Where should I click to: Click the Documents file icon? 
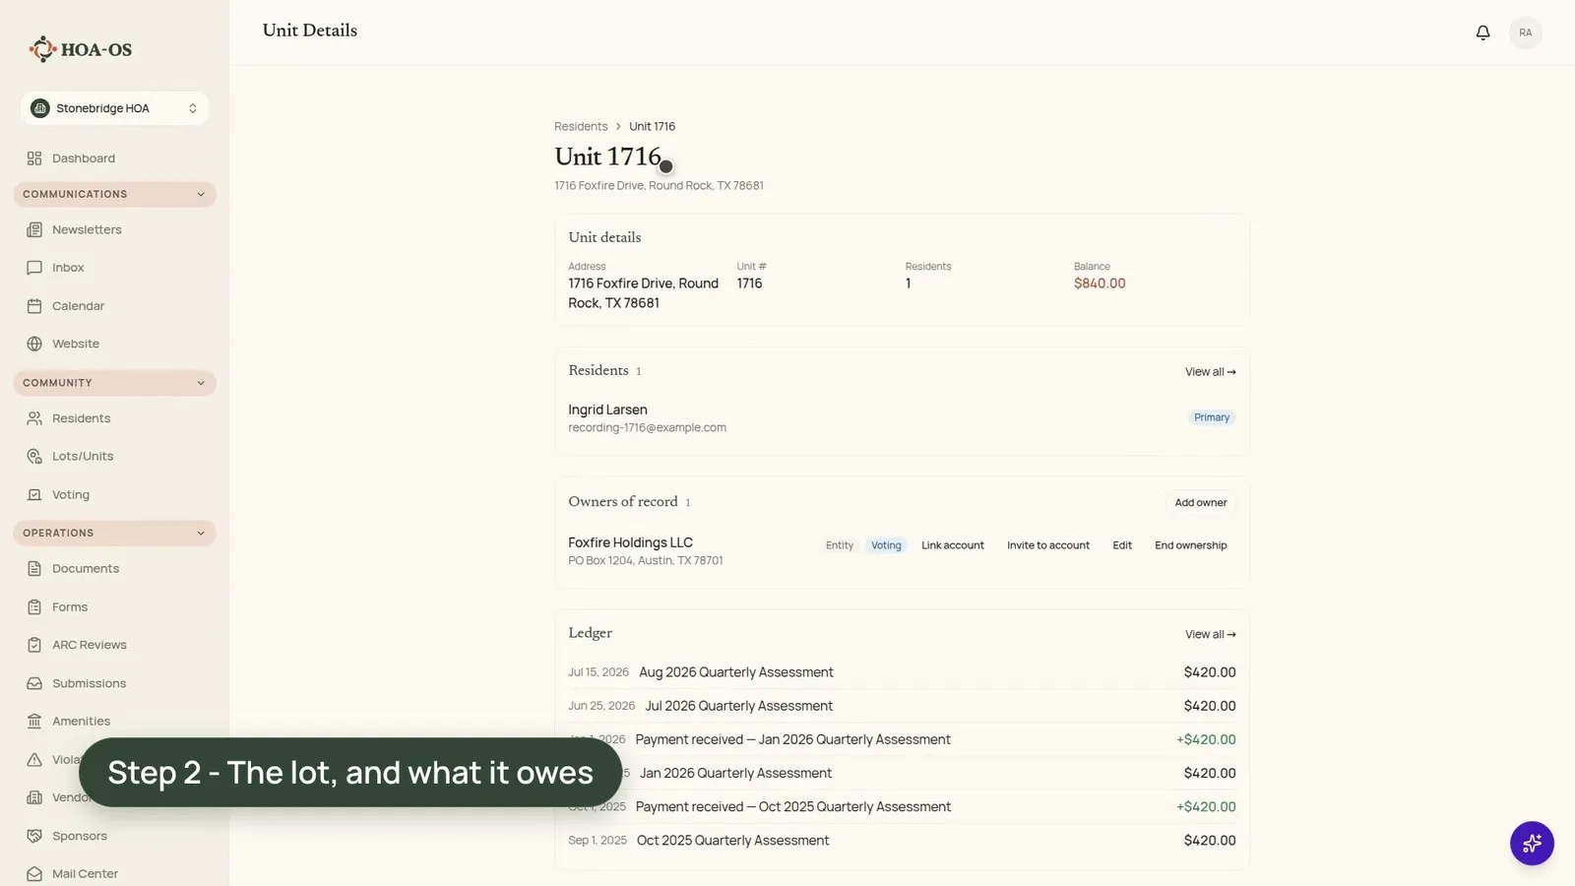click(34, 569)
